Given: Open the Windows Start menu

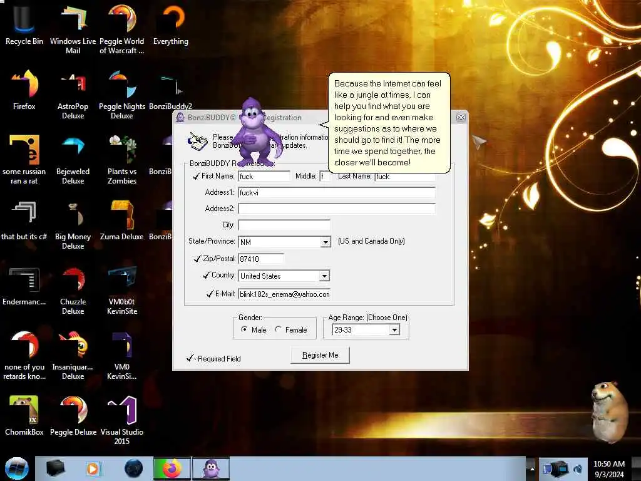Looking at the screenshot, I should click(17, 468).
